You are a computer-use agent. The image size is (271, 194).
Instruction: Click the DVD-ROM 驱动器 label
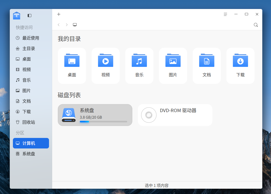click(178, 110)
